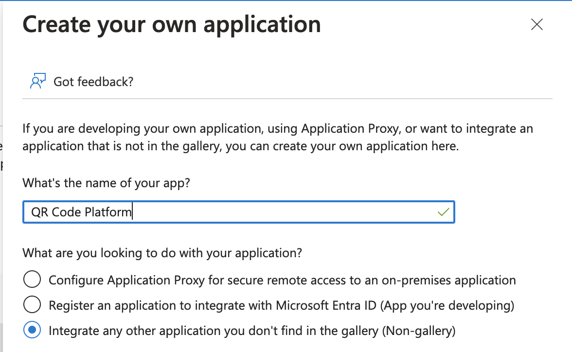Click the 'Register an application to integrate' label text

click(x=212, y=305)
